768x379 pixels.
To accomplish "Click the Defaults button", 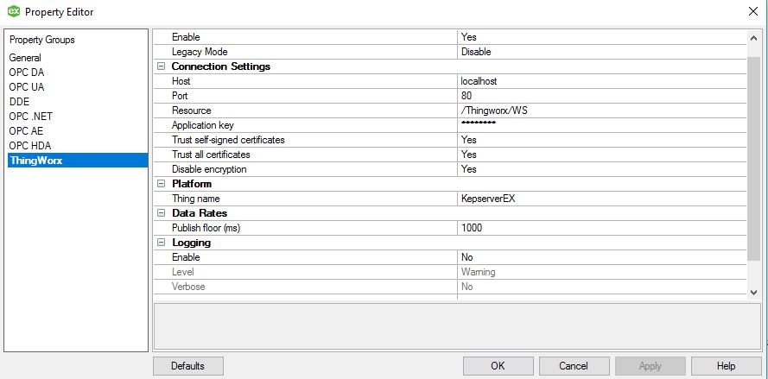I will [188, 366].
